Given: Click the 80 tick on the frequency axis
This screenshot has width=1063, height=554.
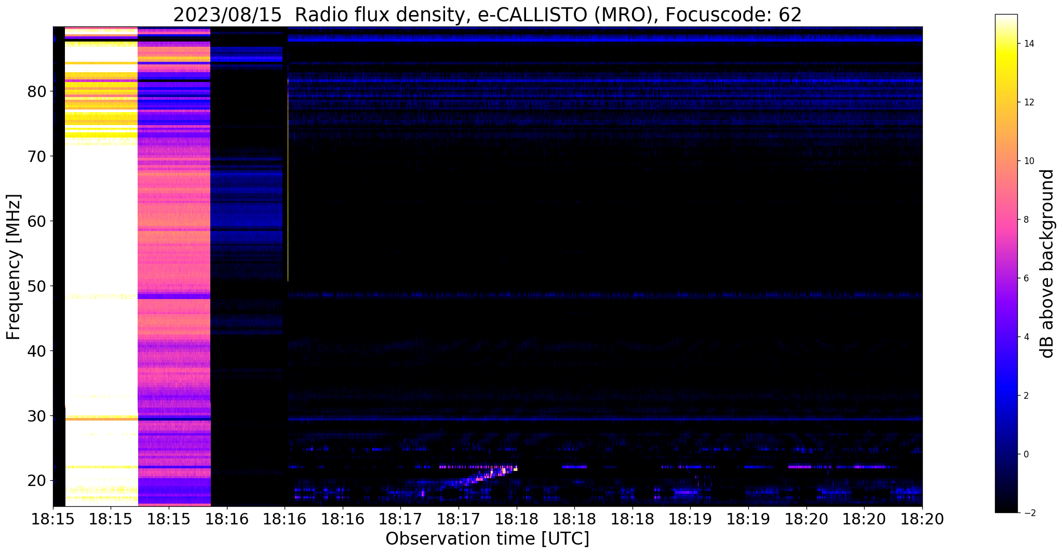Looking at the screenshot, I should click(37, 91).
